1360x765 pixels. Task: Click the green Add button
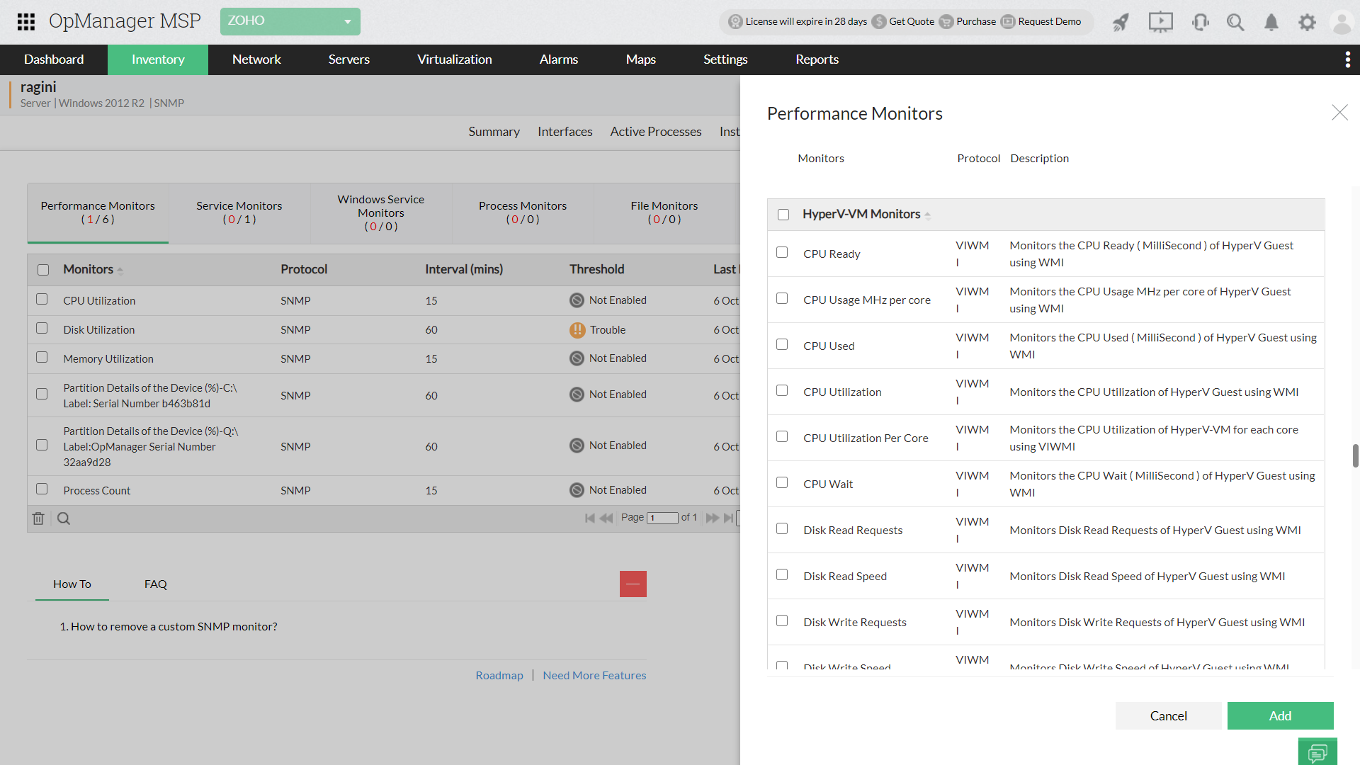point(1280,715)
